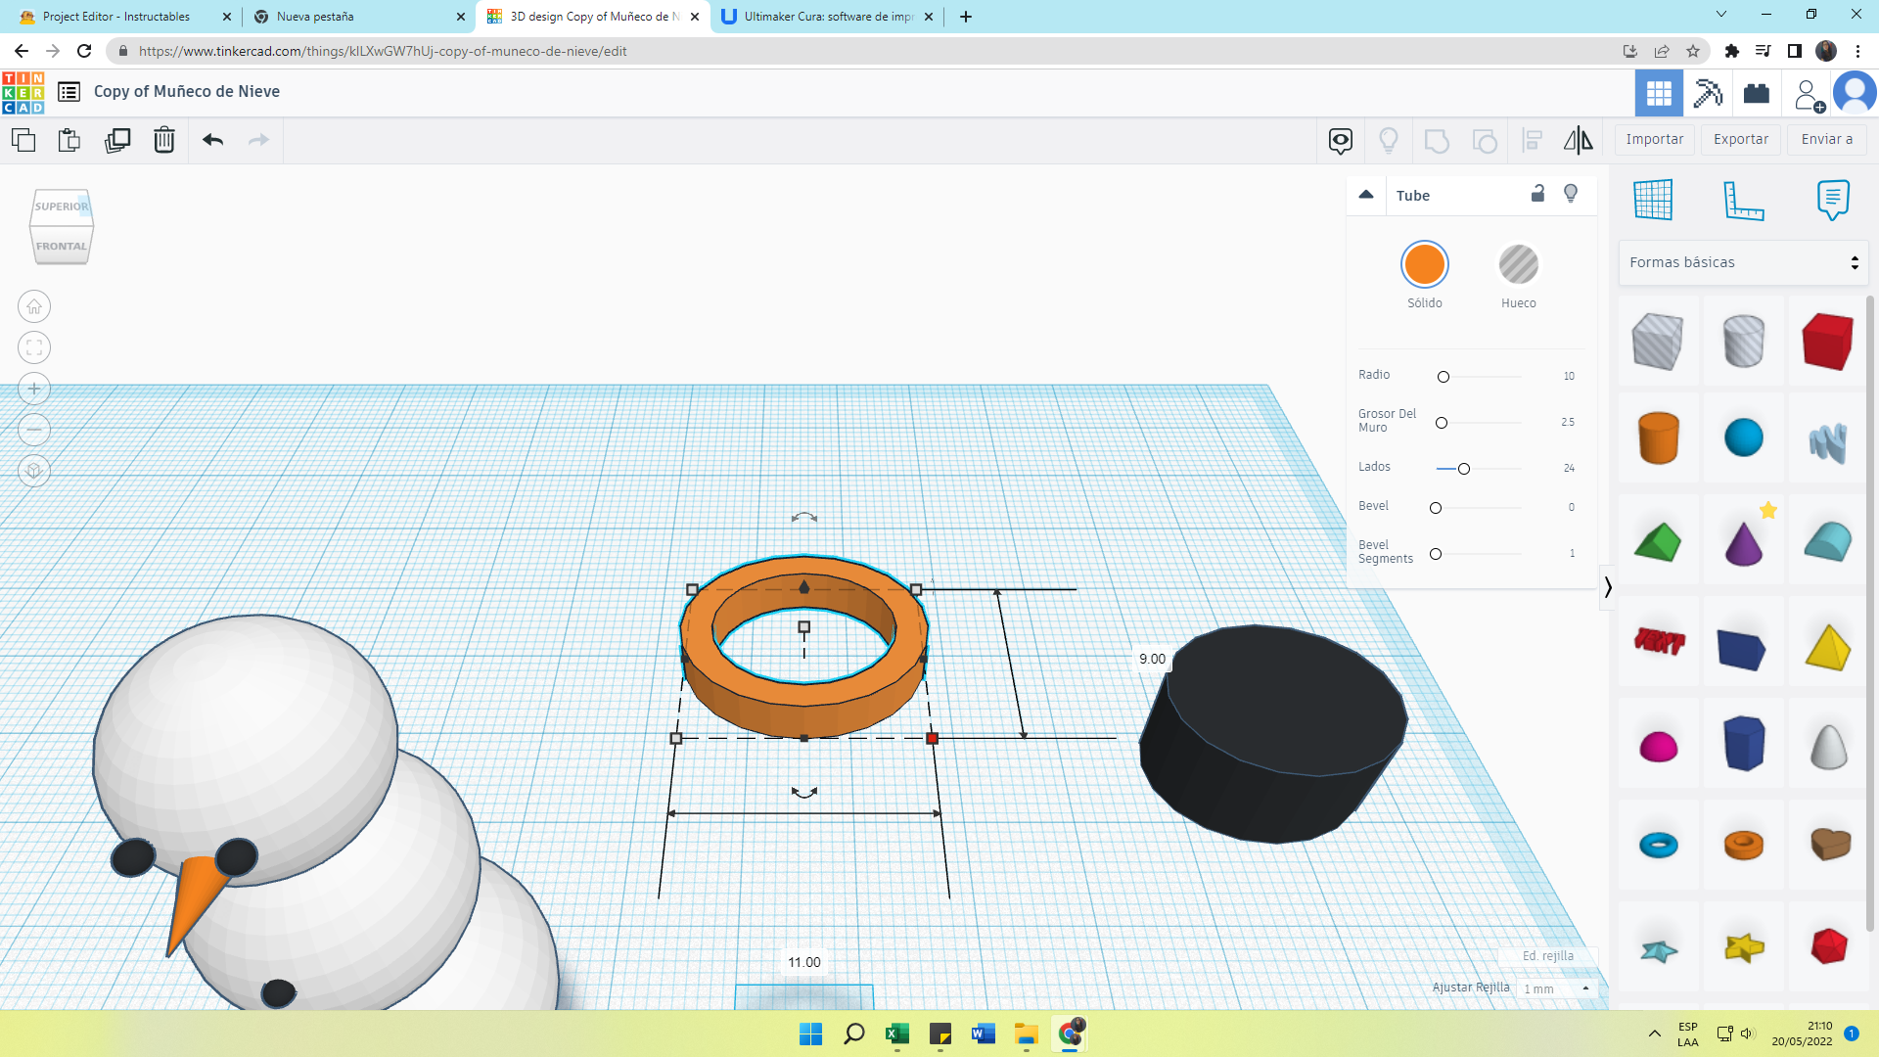The height and width of the screenshot is (1057, 1879).
Task: Adjust the Bevel Segments slider handle
Action: coord(1436,554)
